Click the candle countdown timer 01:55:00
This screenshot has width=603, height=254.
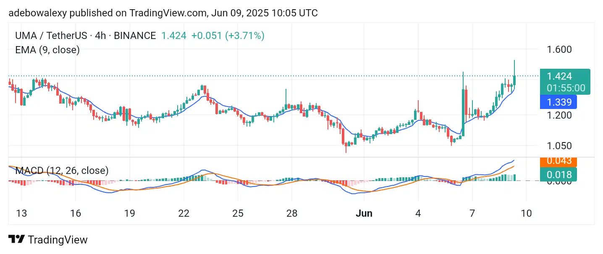pos(566,88)
